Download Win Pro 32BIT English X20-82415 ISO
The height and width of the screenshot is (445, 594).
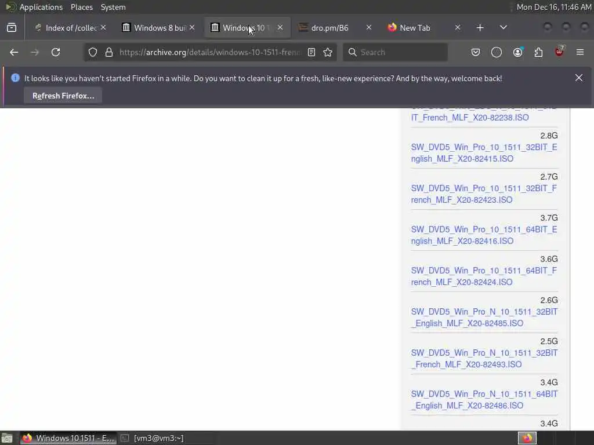click(484, 153)
